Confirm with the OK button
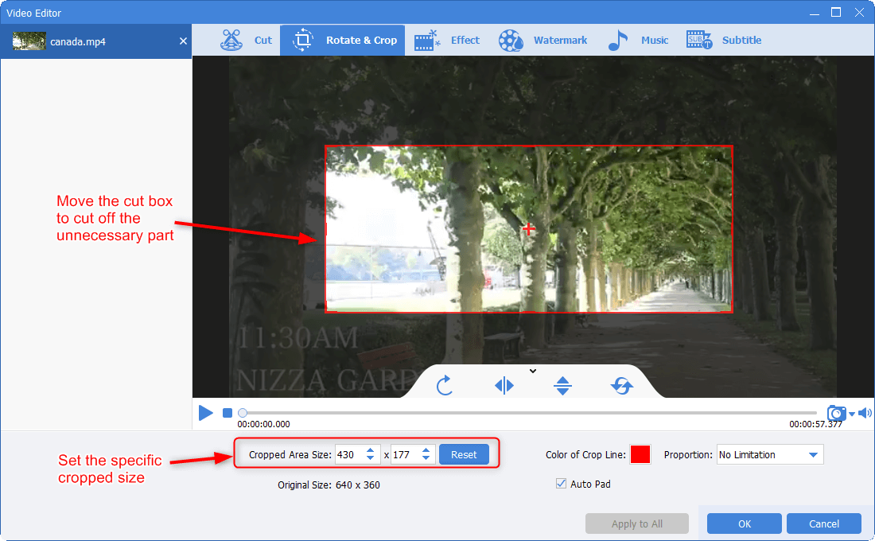 point(745,523)
